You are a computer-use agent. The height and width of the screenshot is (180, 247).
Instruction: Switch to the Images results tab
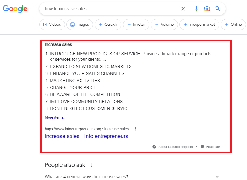click(80, 25)
